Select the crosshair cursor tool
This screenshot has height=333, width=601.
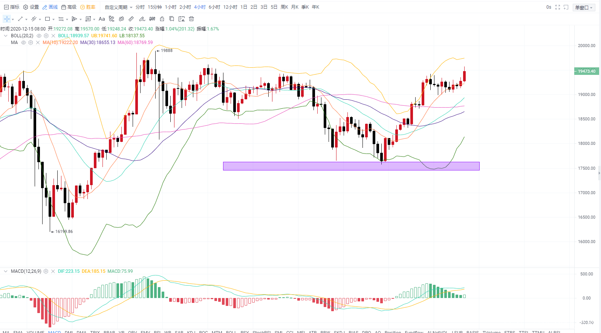point(7,19)
